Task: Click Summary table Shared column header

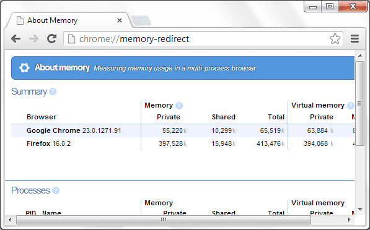Action: [x=224, y=117]
